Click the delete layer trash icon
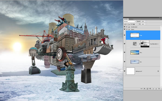This screenshot has width=162, height=101. pos(159,89)
